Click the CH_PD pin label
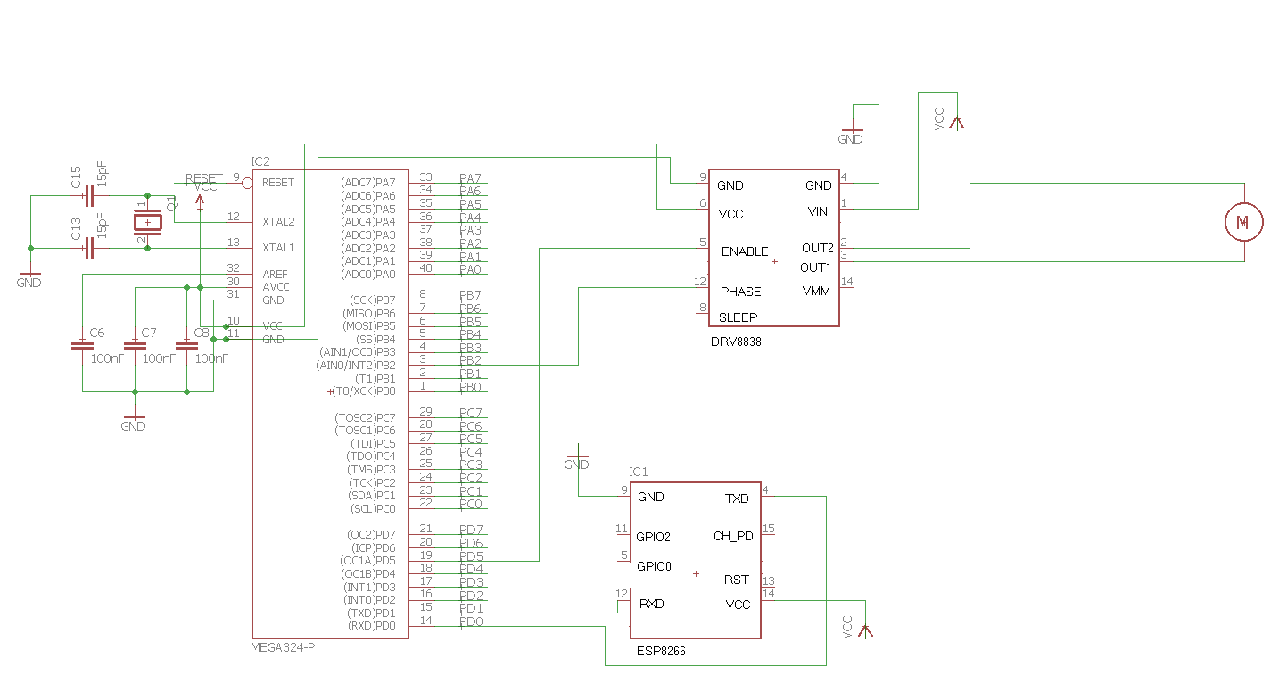The image size is (1279, 683). pyautogui.click(x=733, y=536)
